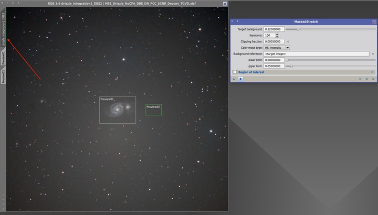Click the blue window icon in image title bar

point(225,4)
